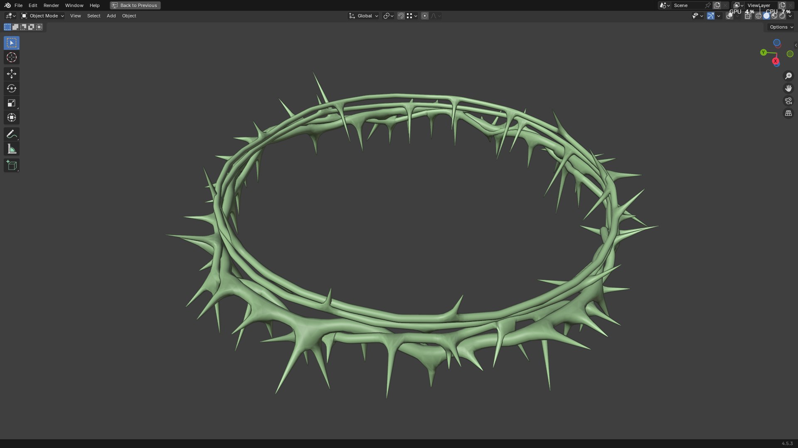Toggle viewport overlays display
Image resolution: width=798 pixels, height=448 pixels.
point(729,16)
